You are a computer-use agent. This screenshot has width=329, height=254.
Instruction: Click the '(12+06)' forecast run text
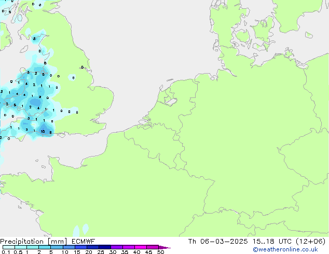[311, 242]
